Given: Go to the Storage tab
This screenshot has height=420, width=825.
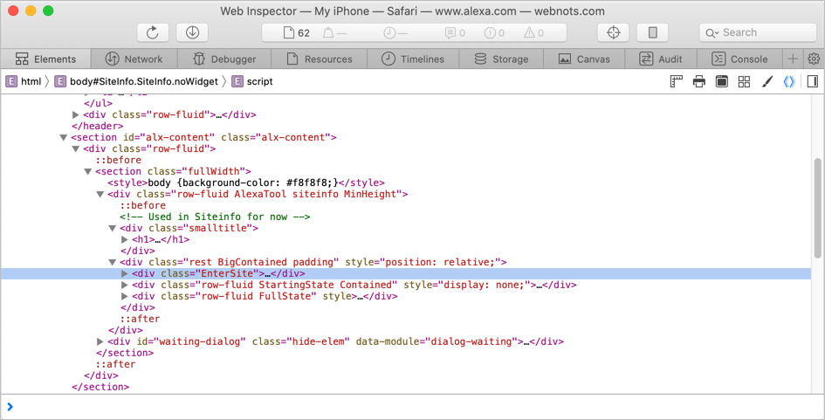Looking at the screenshot, I should [501, 59].
